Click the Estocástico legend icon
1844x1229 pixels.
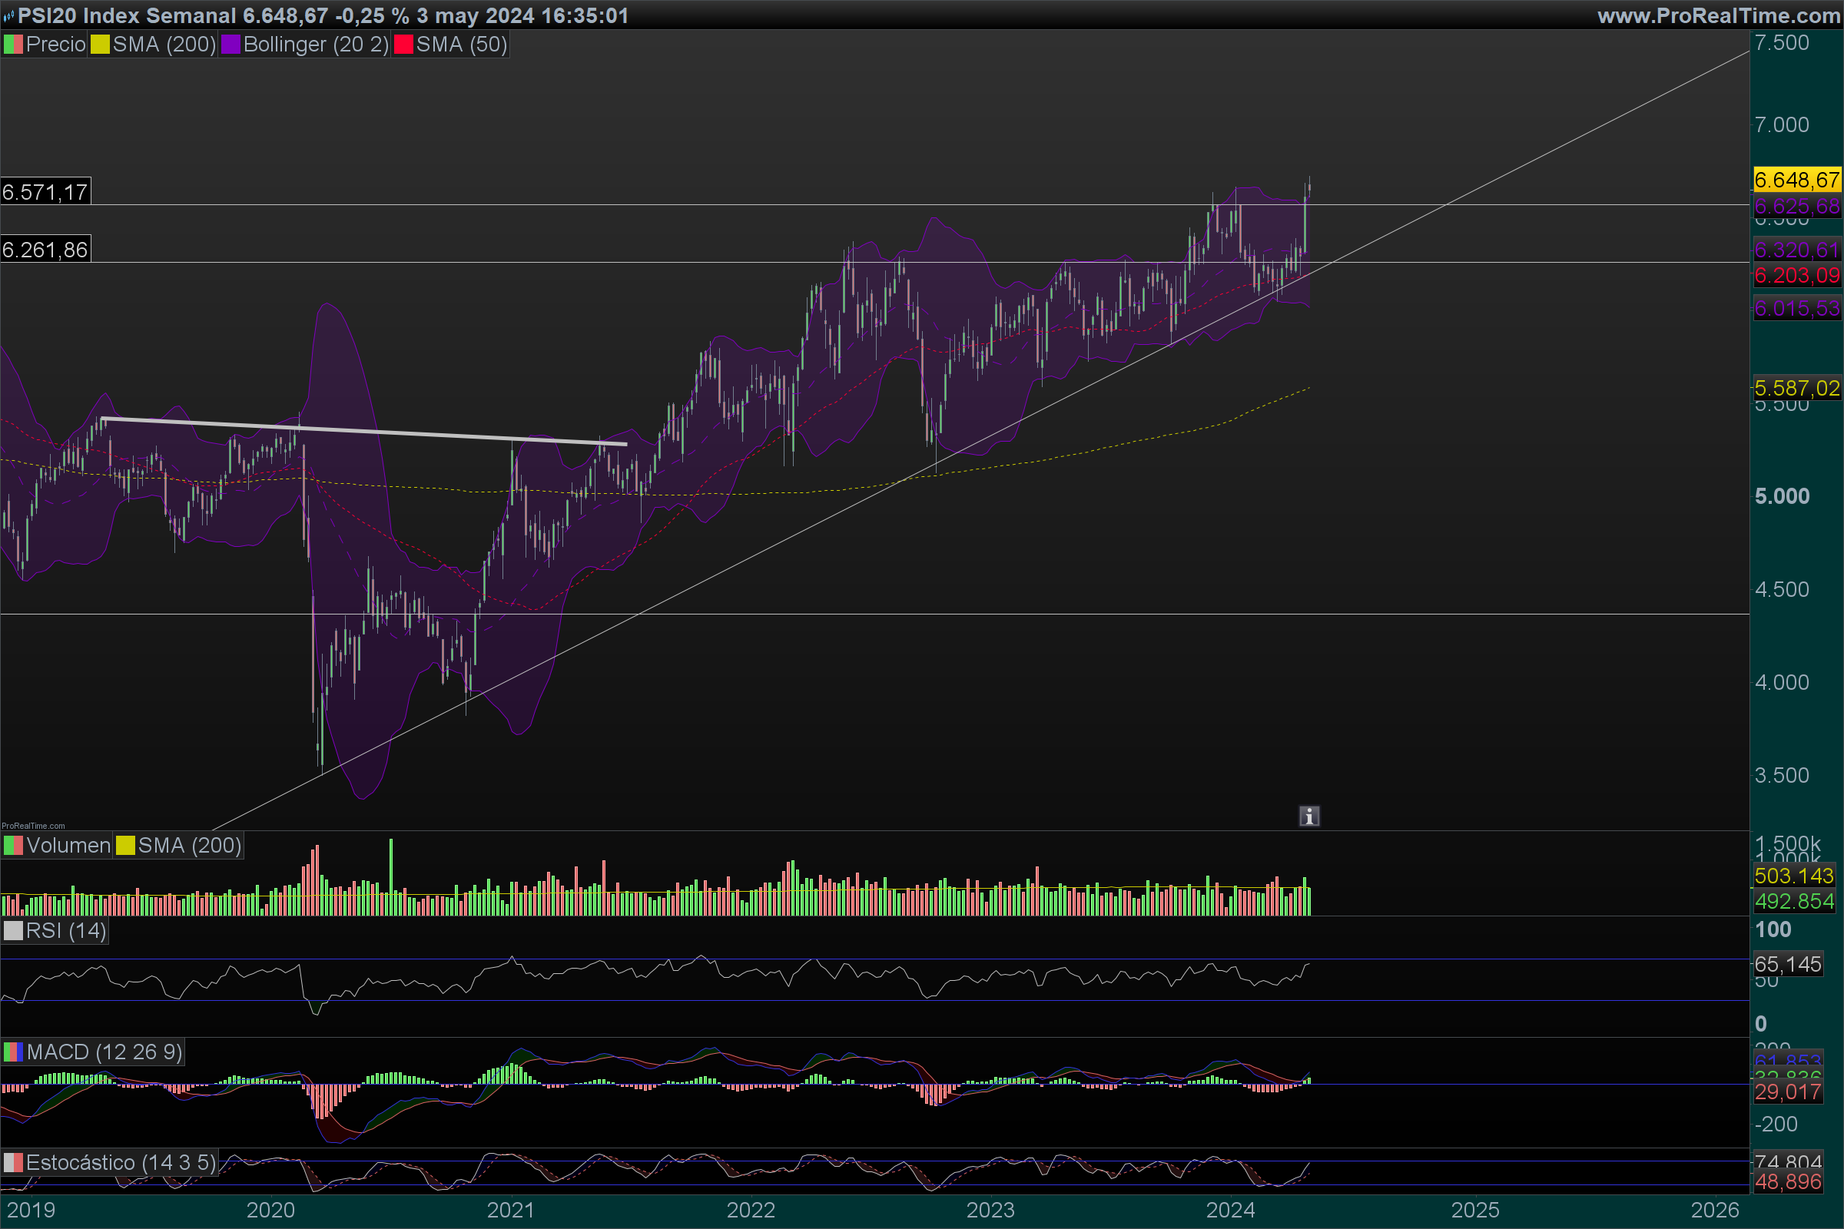coord(13,1162)
